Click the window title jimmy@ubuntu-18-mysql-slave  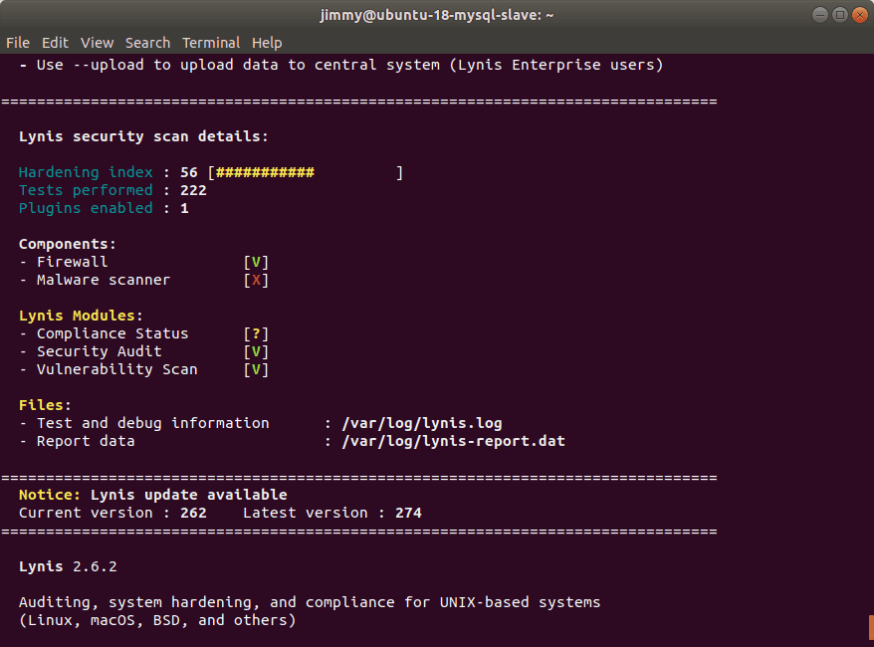pos(437,15)
